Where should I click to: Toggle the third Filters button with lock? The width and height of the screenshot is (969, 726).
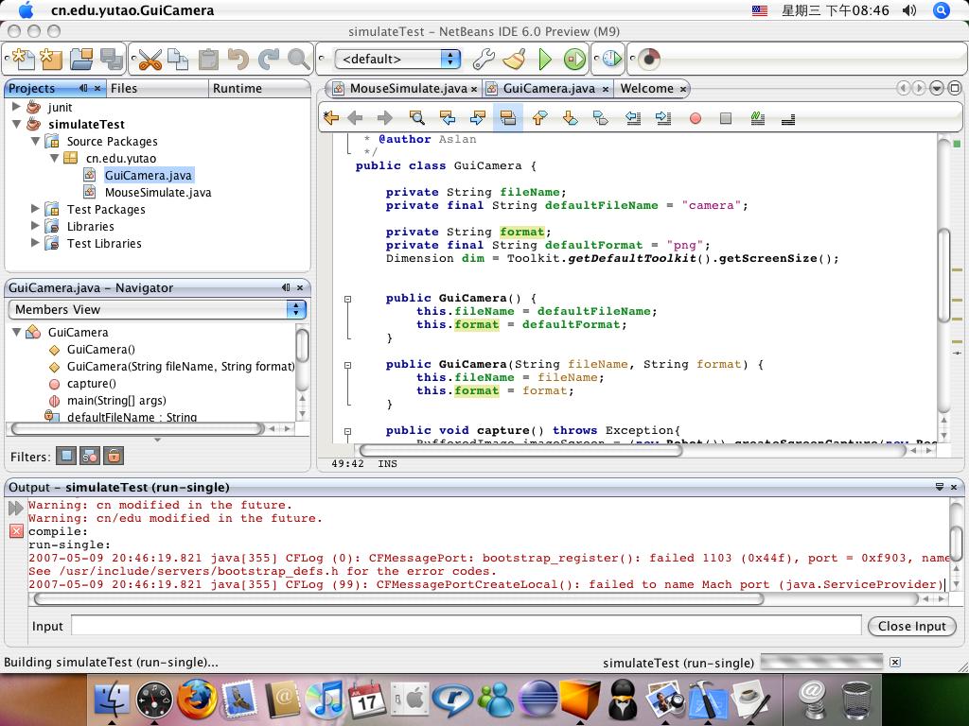(114, 457)
